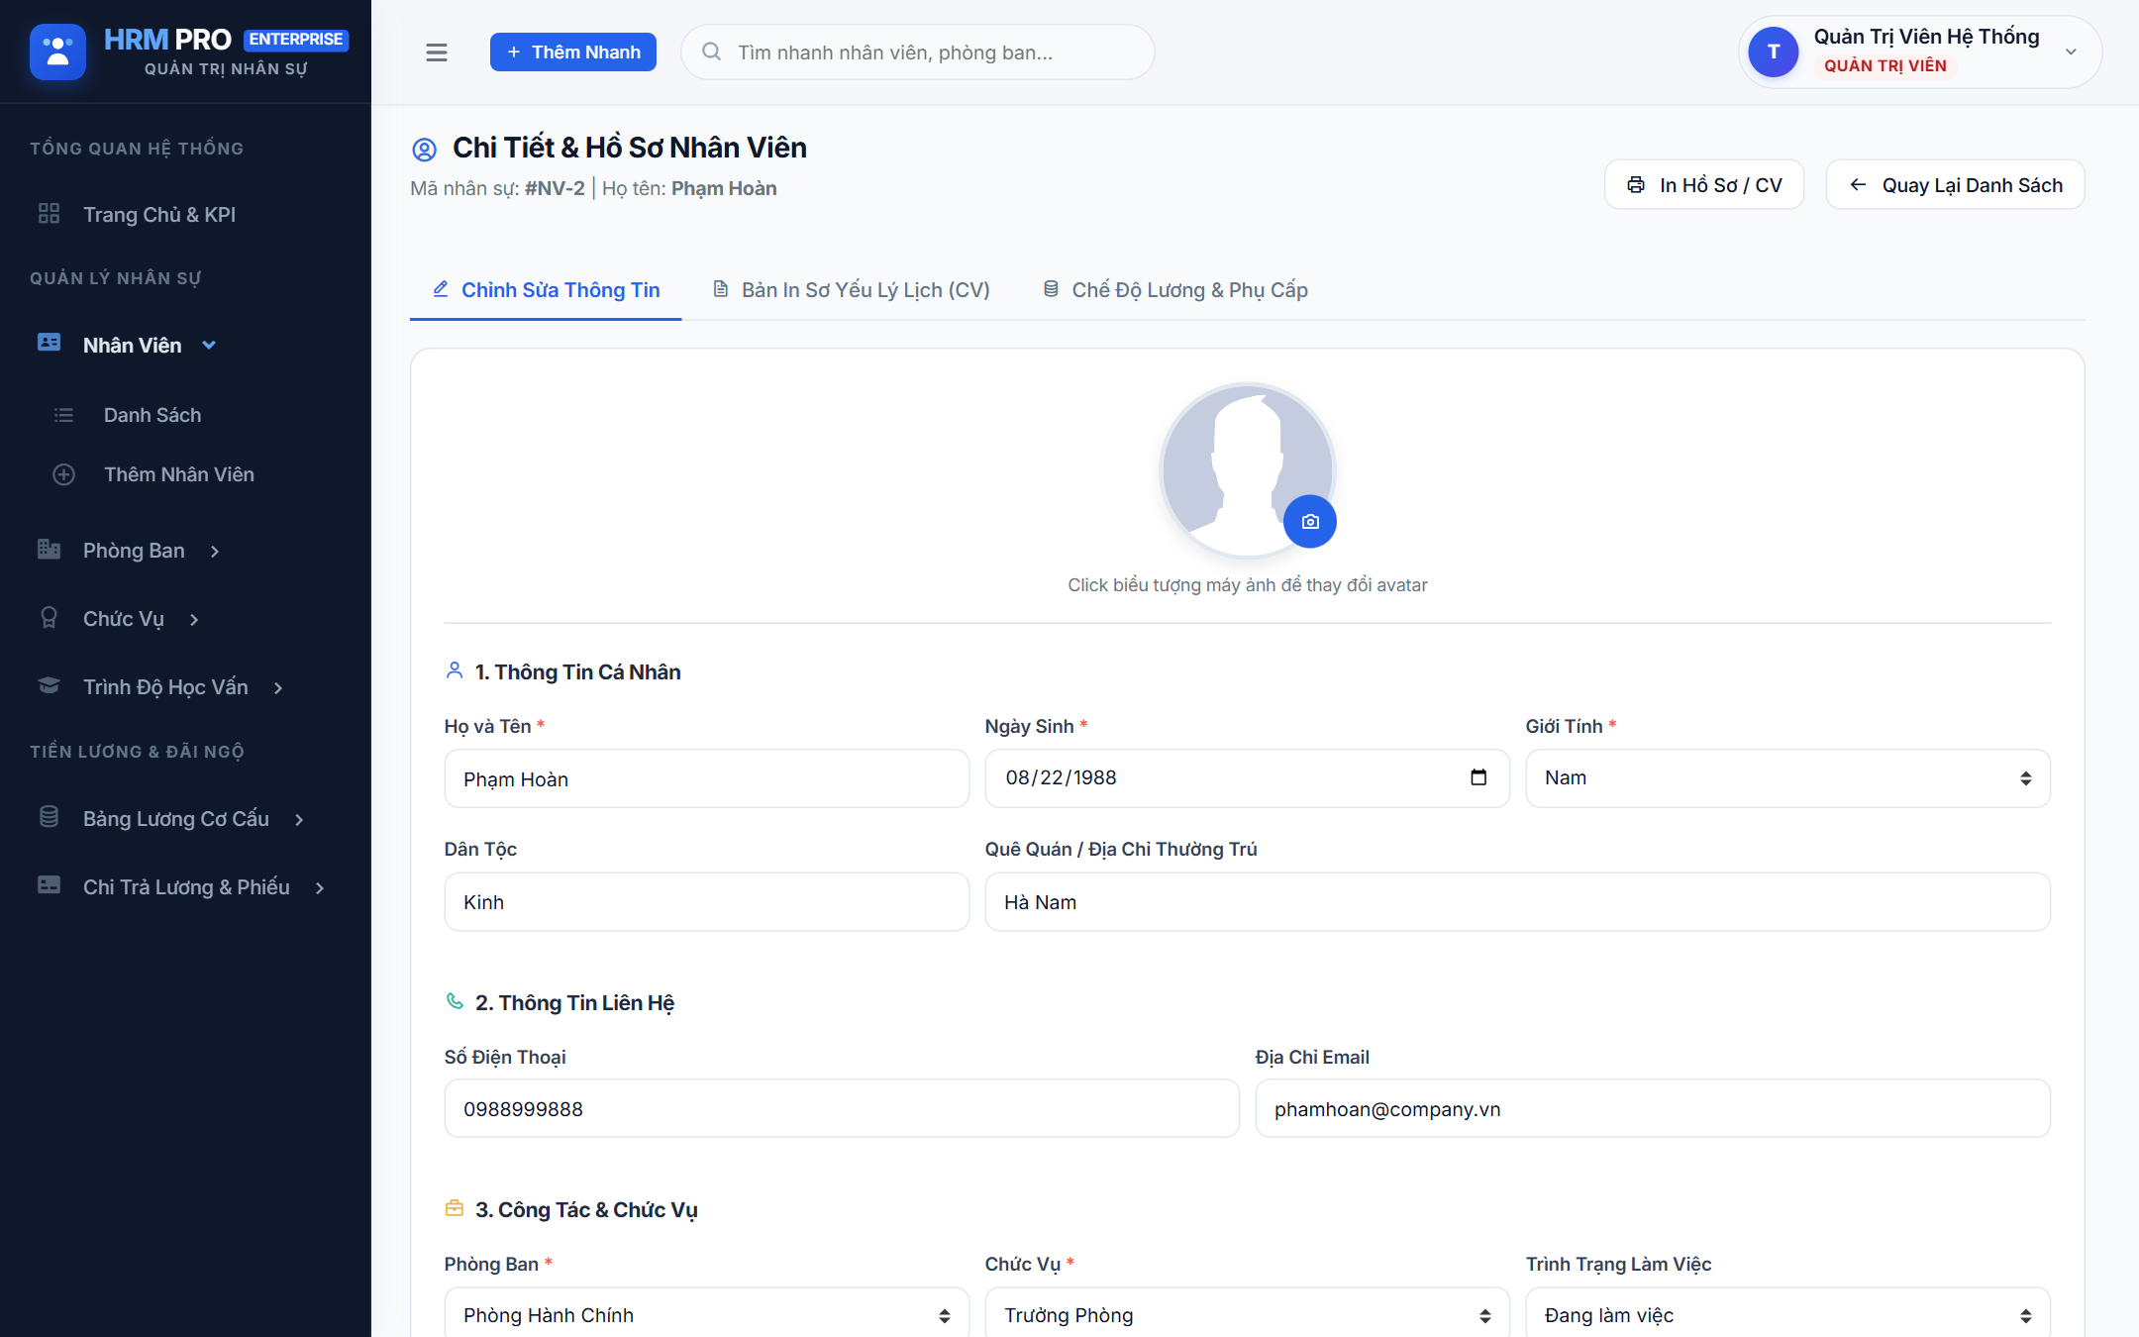Image resolution: width=2139 pixels, height=1337 pixels.
Task: Click the profile icon beside page title
Action: pyautogui.click(x=424, y=150)
